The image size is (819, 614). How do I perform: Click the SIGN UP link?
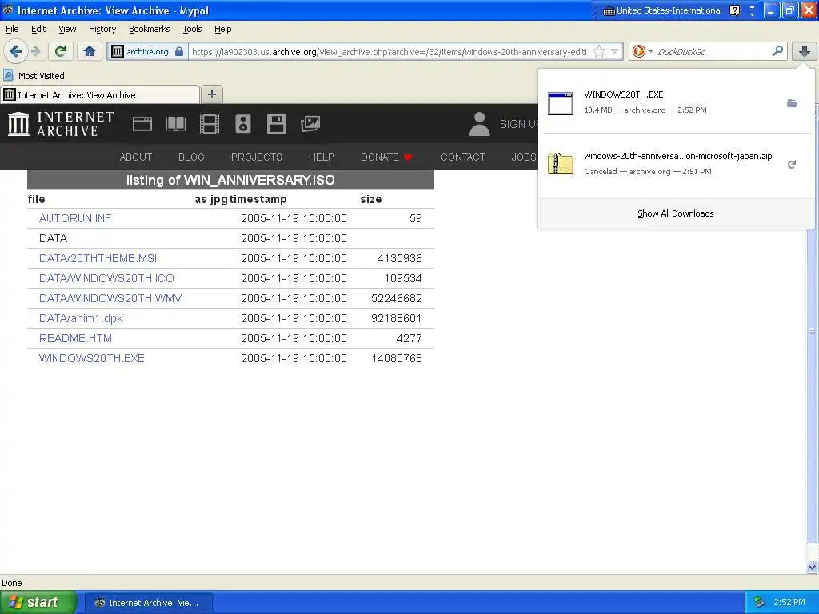[x=518, y=124]
